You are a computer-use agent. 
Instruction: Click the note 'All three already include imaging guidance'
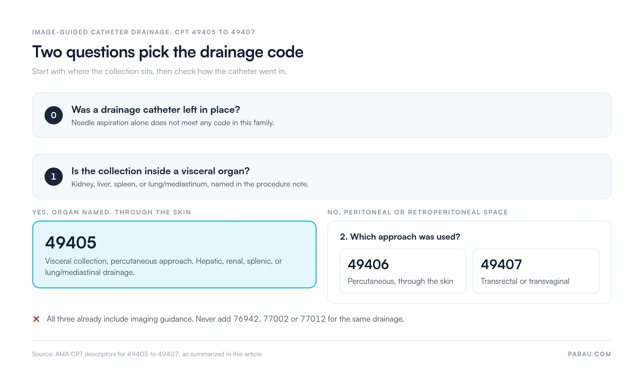[x=225, y=319]
